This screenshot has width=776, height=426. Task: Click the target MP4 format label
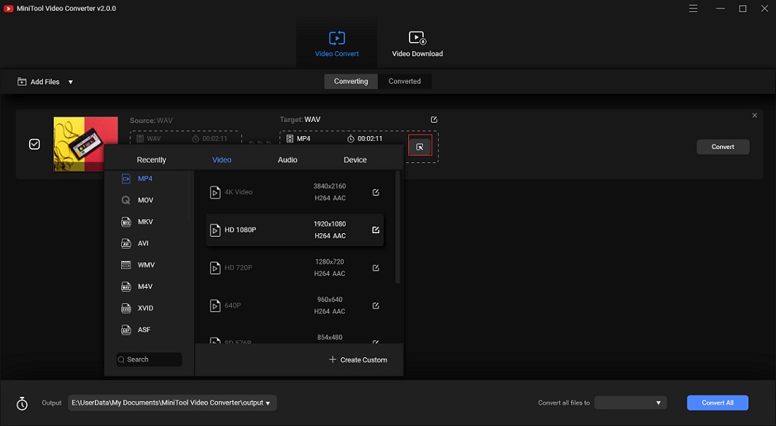point(303,138)
